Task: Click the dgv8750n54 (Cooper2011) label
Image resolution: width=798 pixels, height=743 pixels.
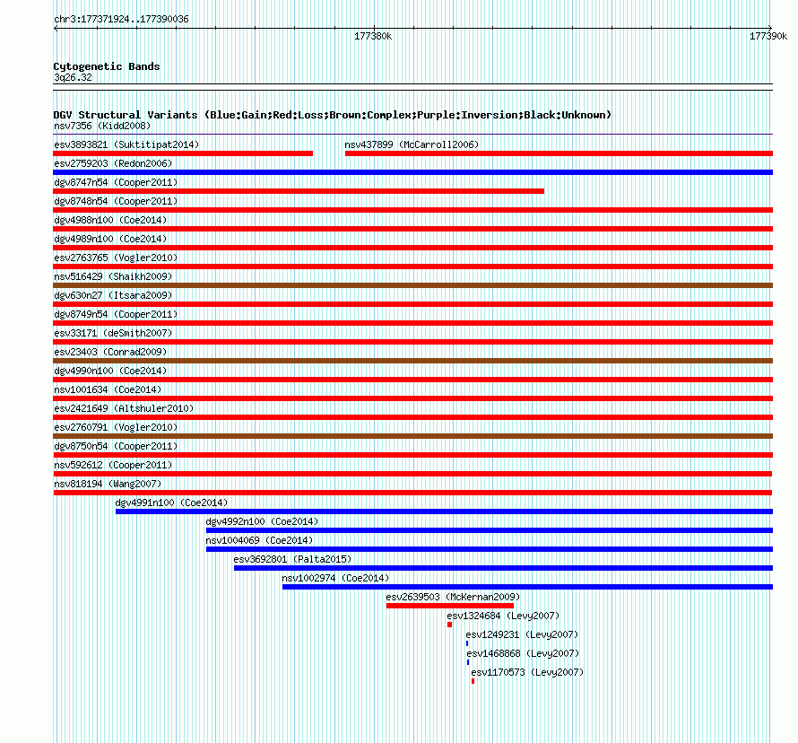Action: (116, 446)
